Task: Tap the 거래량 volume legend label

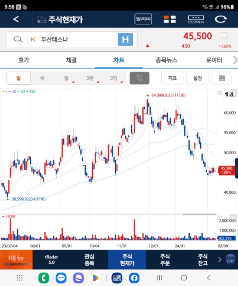Action: click(x=9, y=217)
